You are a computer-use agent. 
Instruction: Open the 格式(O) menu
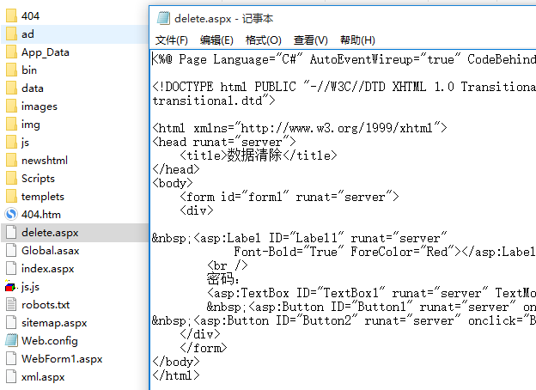tap(263, 40)
